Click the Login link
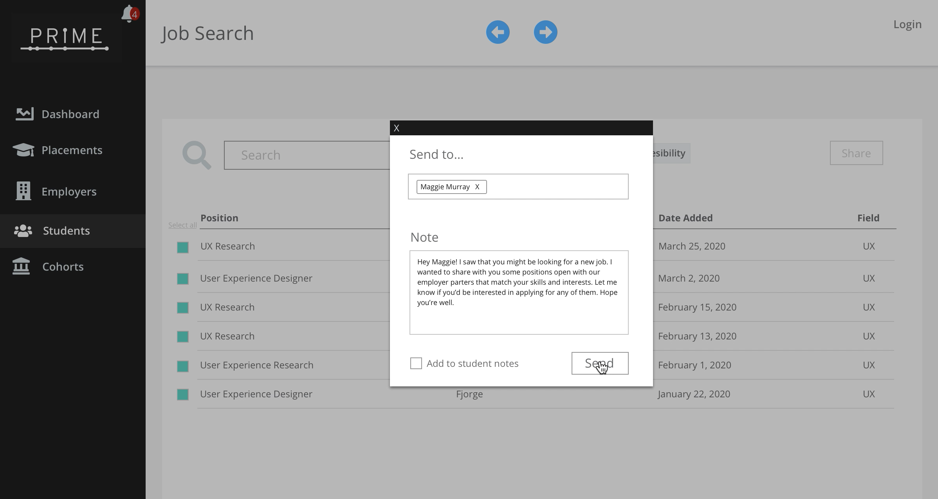The height and width of the screenshot is (499, 938). tap(907, 24)
